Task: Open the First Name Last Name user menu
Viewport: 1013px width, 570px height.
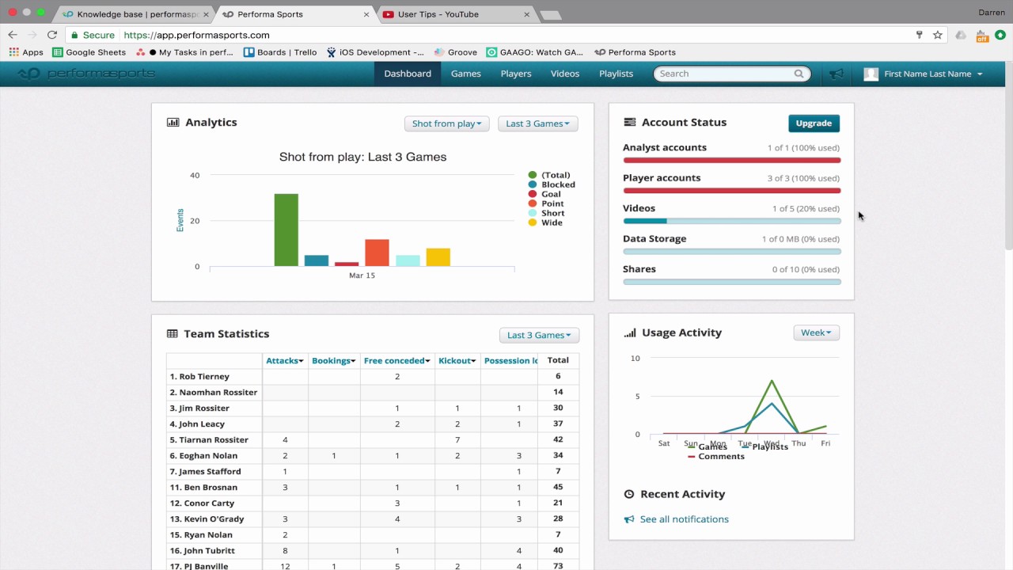Action: click(x=923, y=74)
